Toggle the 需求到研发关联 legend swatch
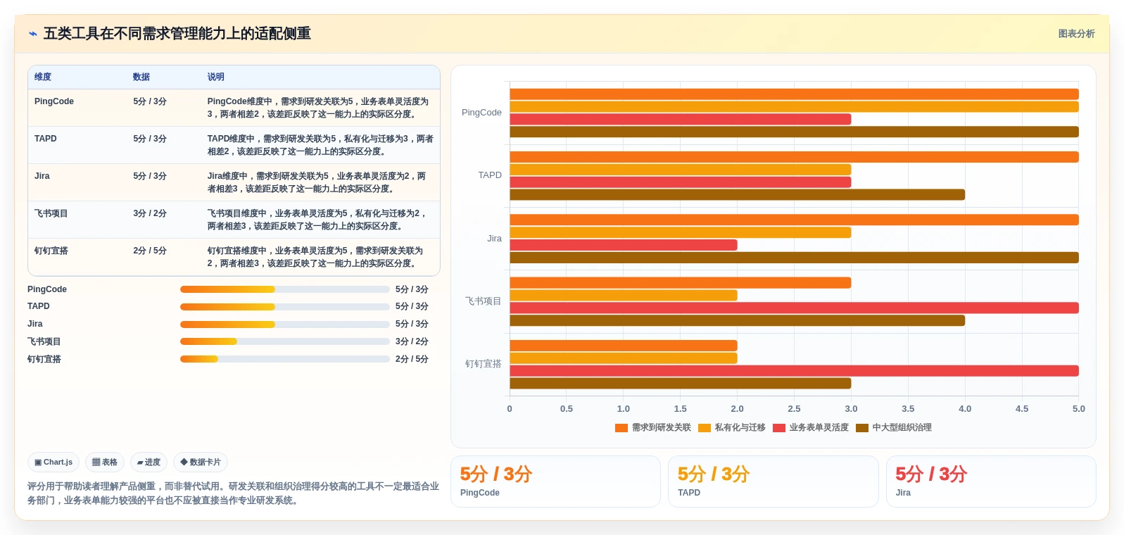Viewport: 1124px width, 535px height. 621,428
